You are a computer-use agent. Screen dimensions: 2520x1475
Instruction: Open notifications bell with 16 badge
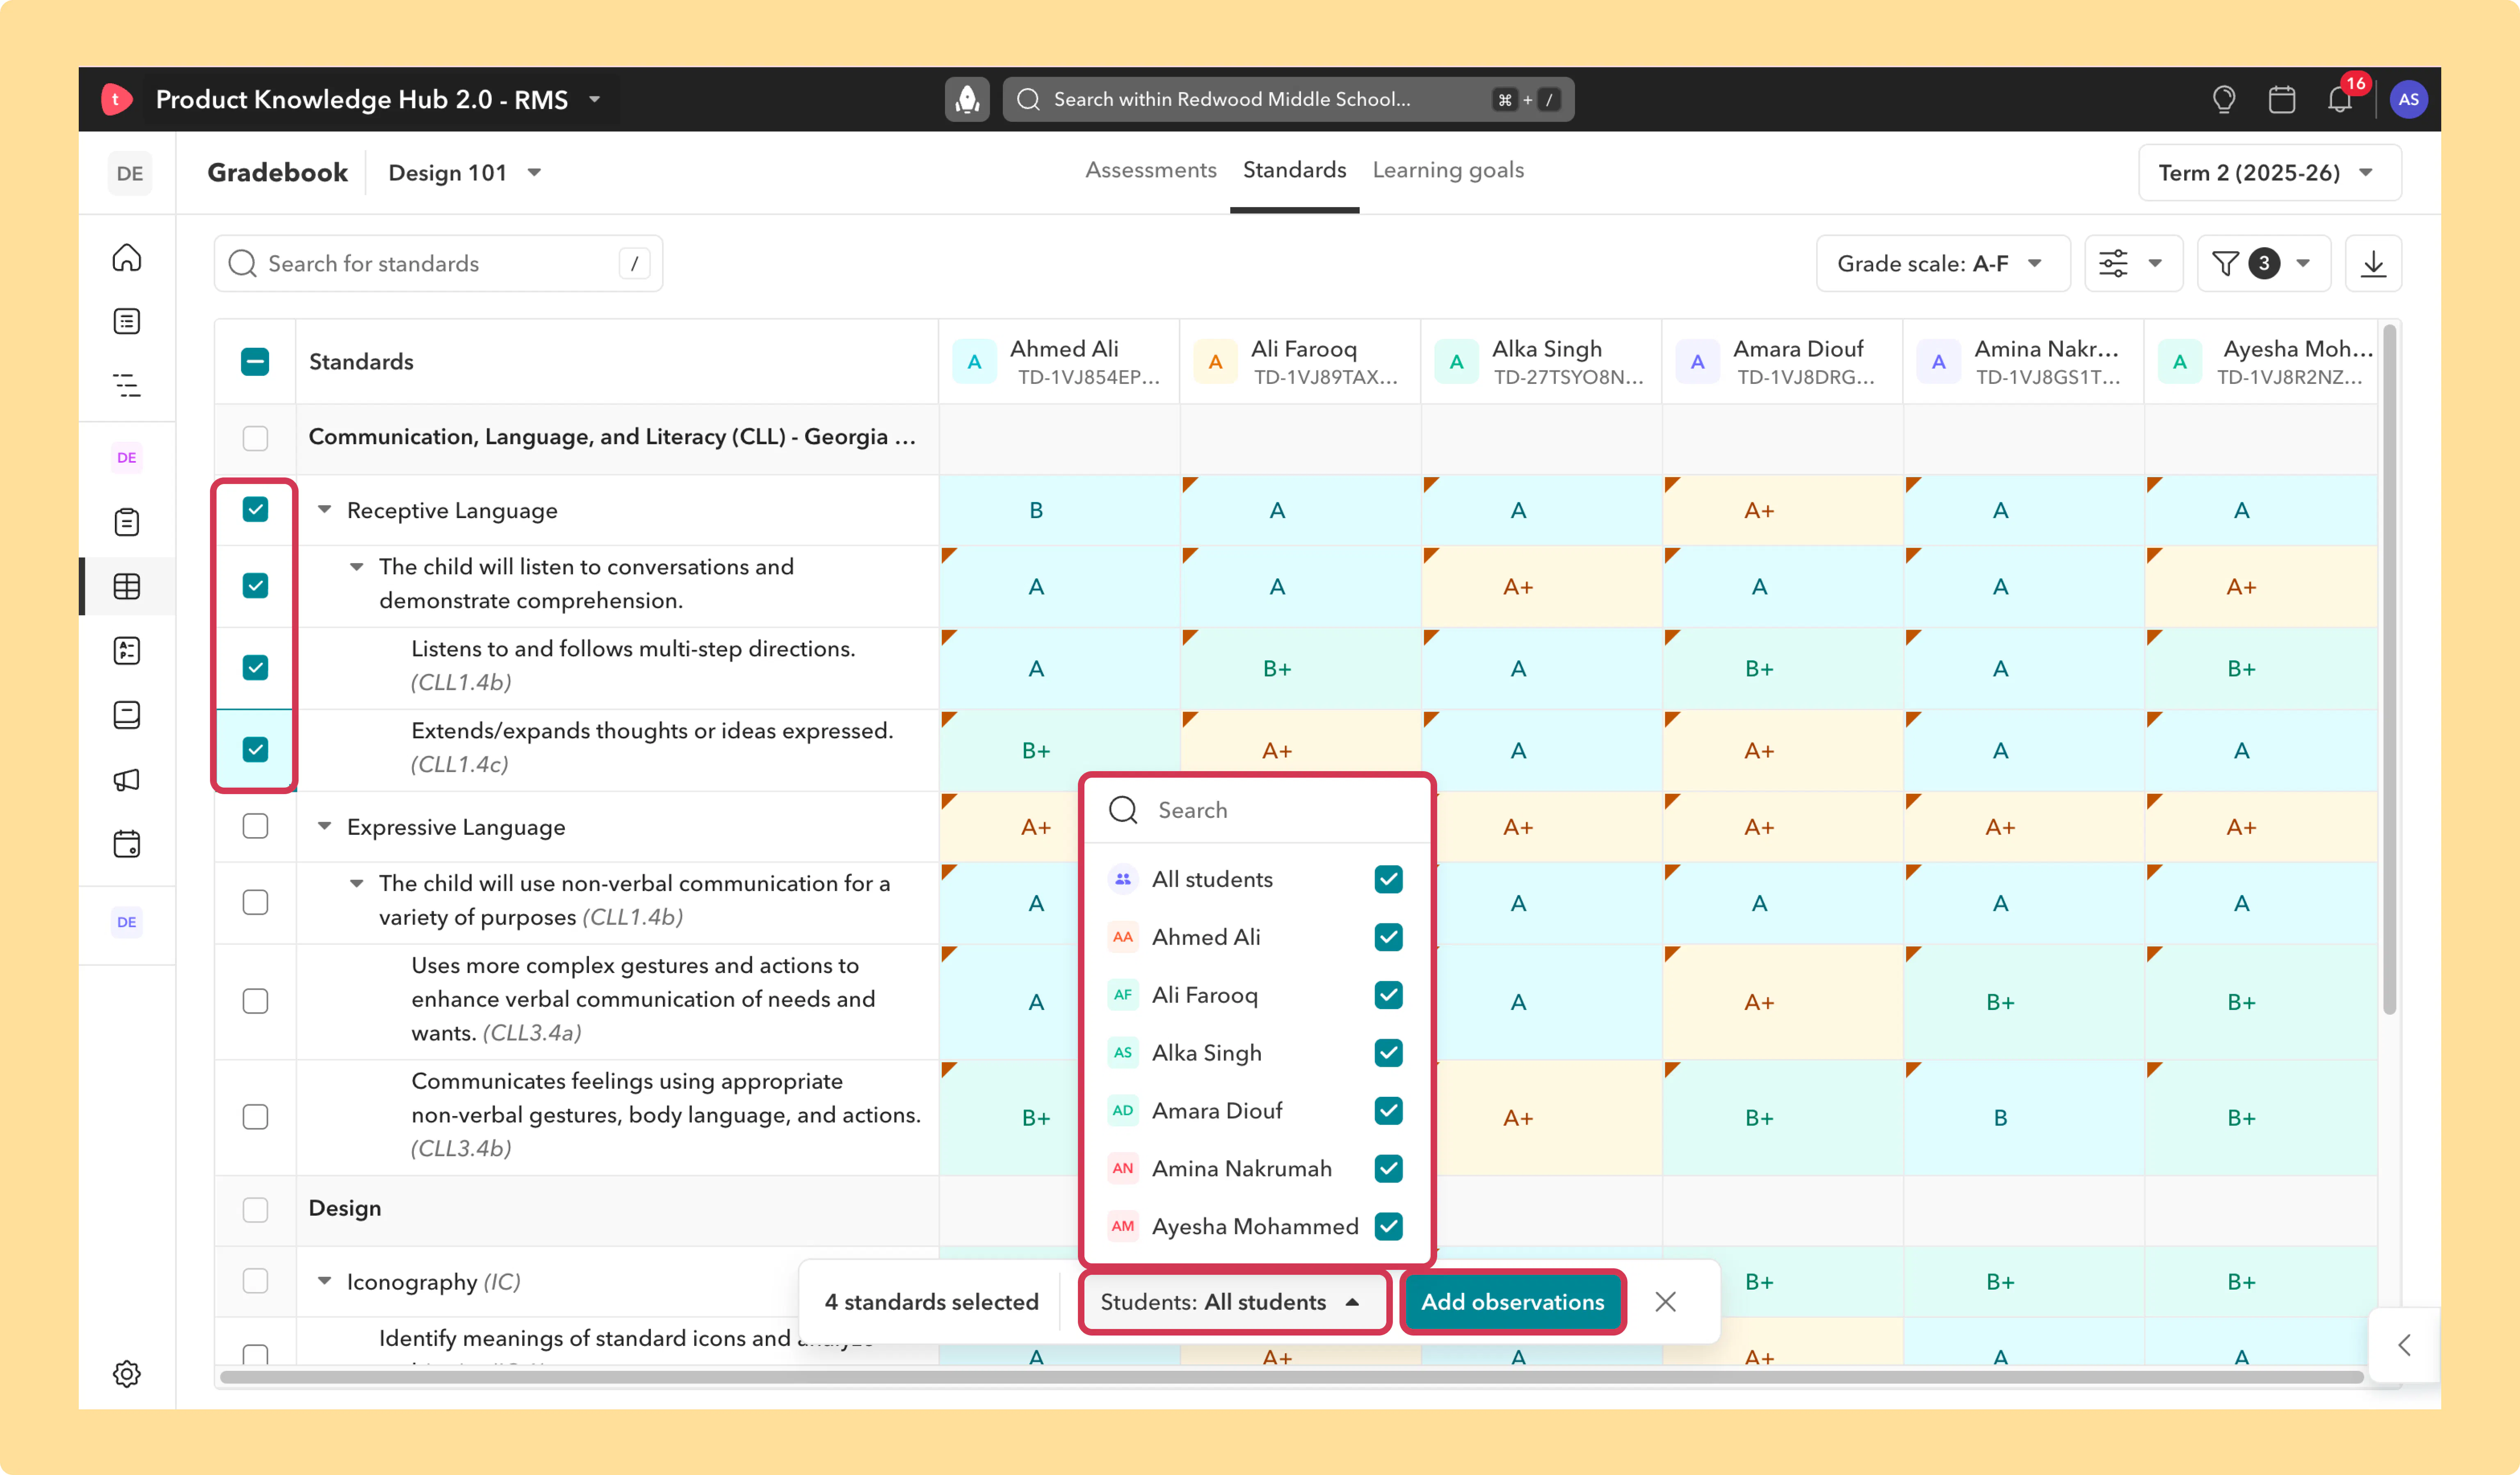point(2339,99)
